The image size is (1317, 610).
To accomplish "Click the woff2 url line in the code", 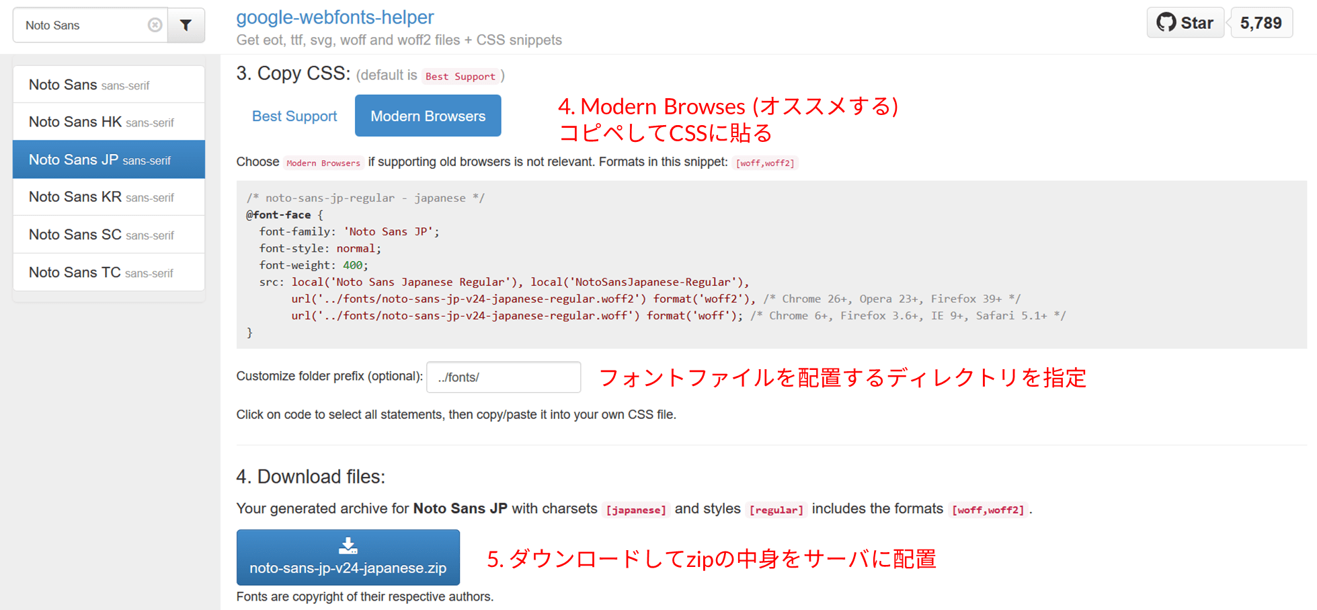I will coord(655,299).
